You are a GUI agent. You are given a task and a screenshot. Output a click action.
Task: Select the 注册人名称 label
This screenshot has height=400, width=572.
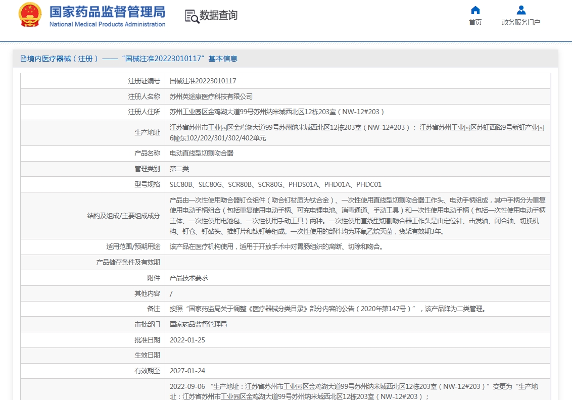144,96
